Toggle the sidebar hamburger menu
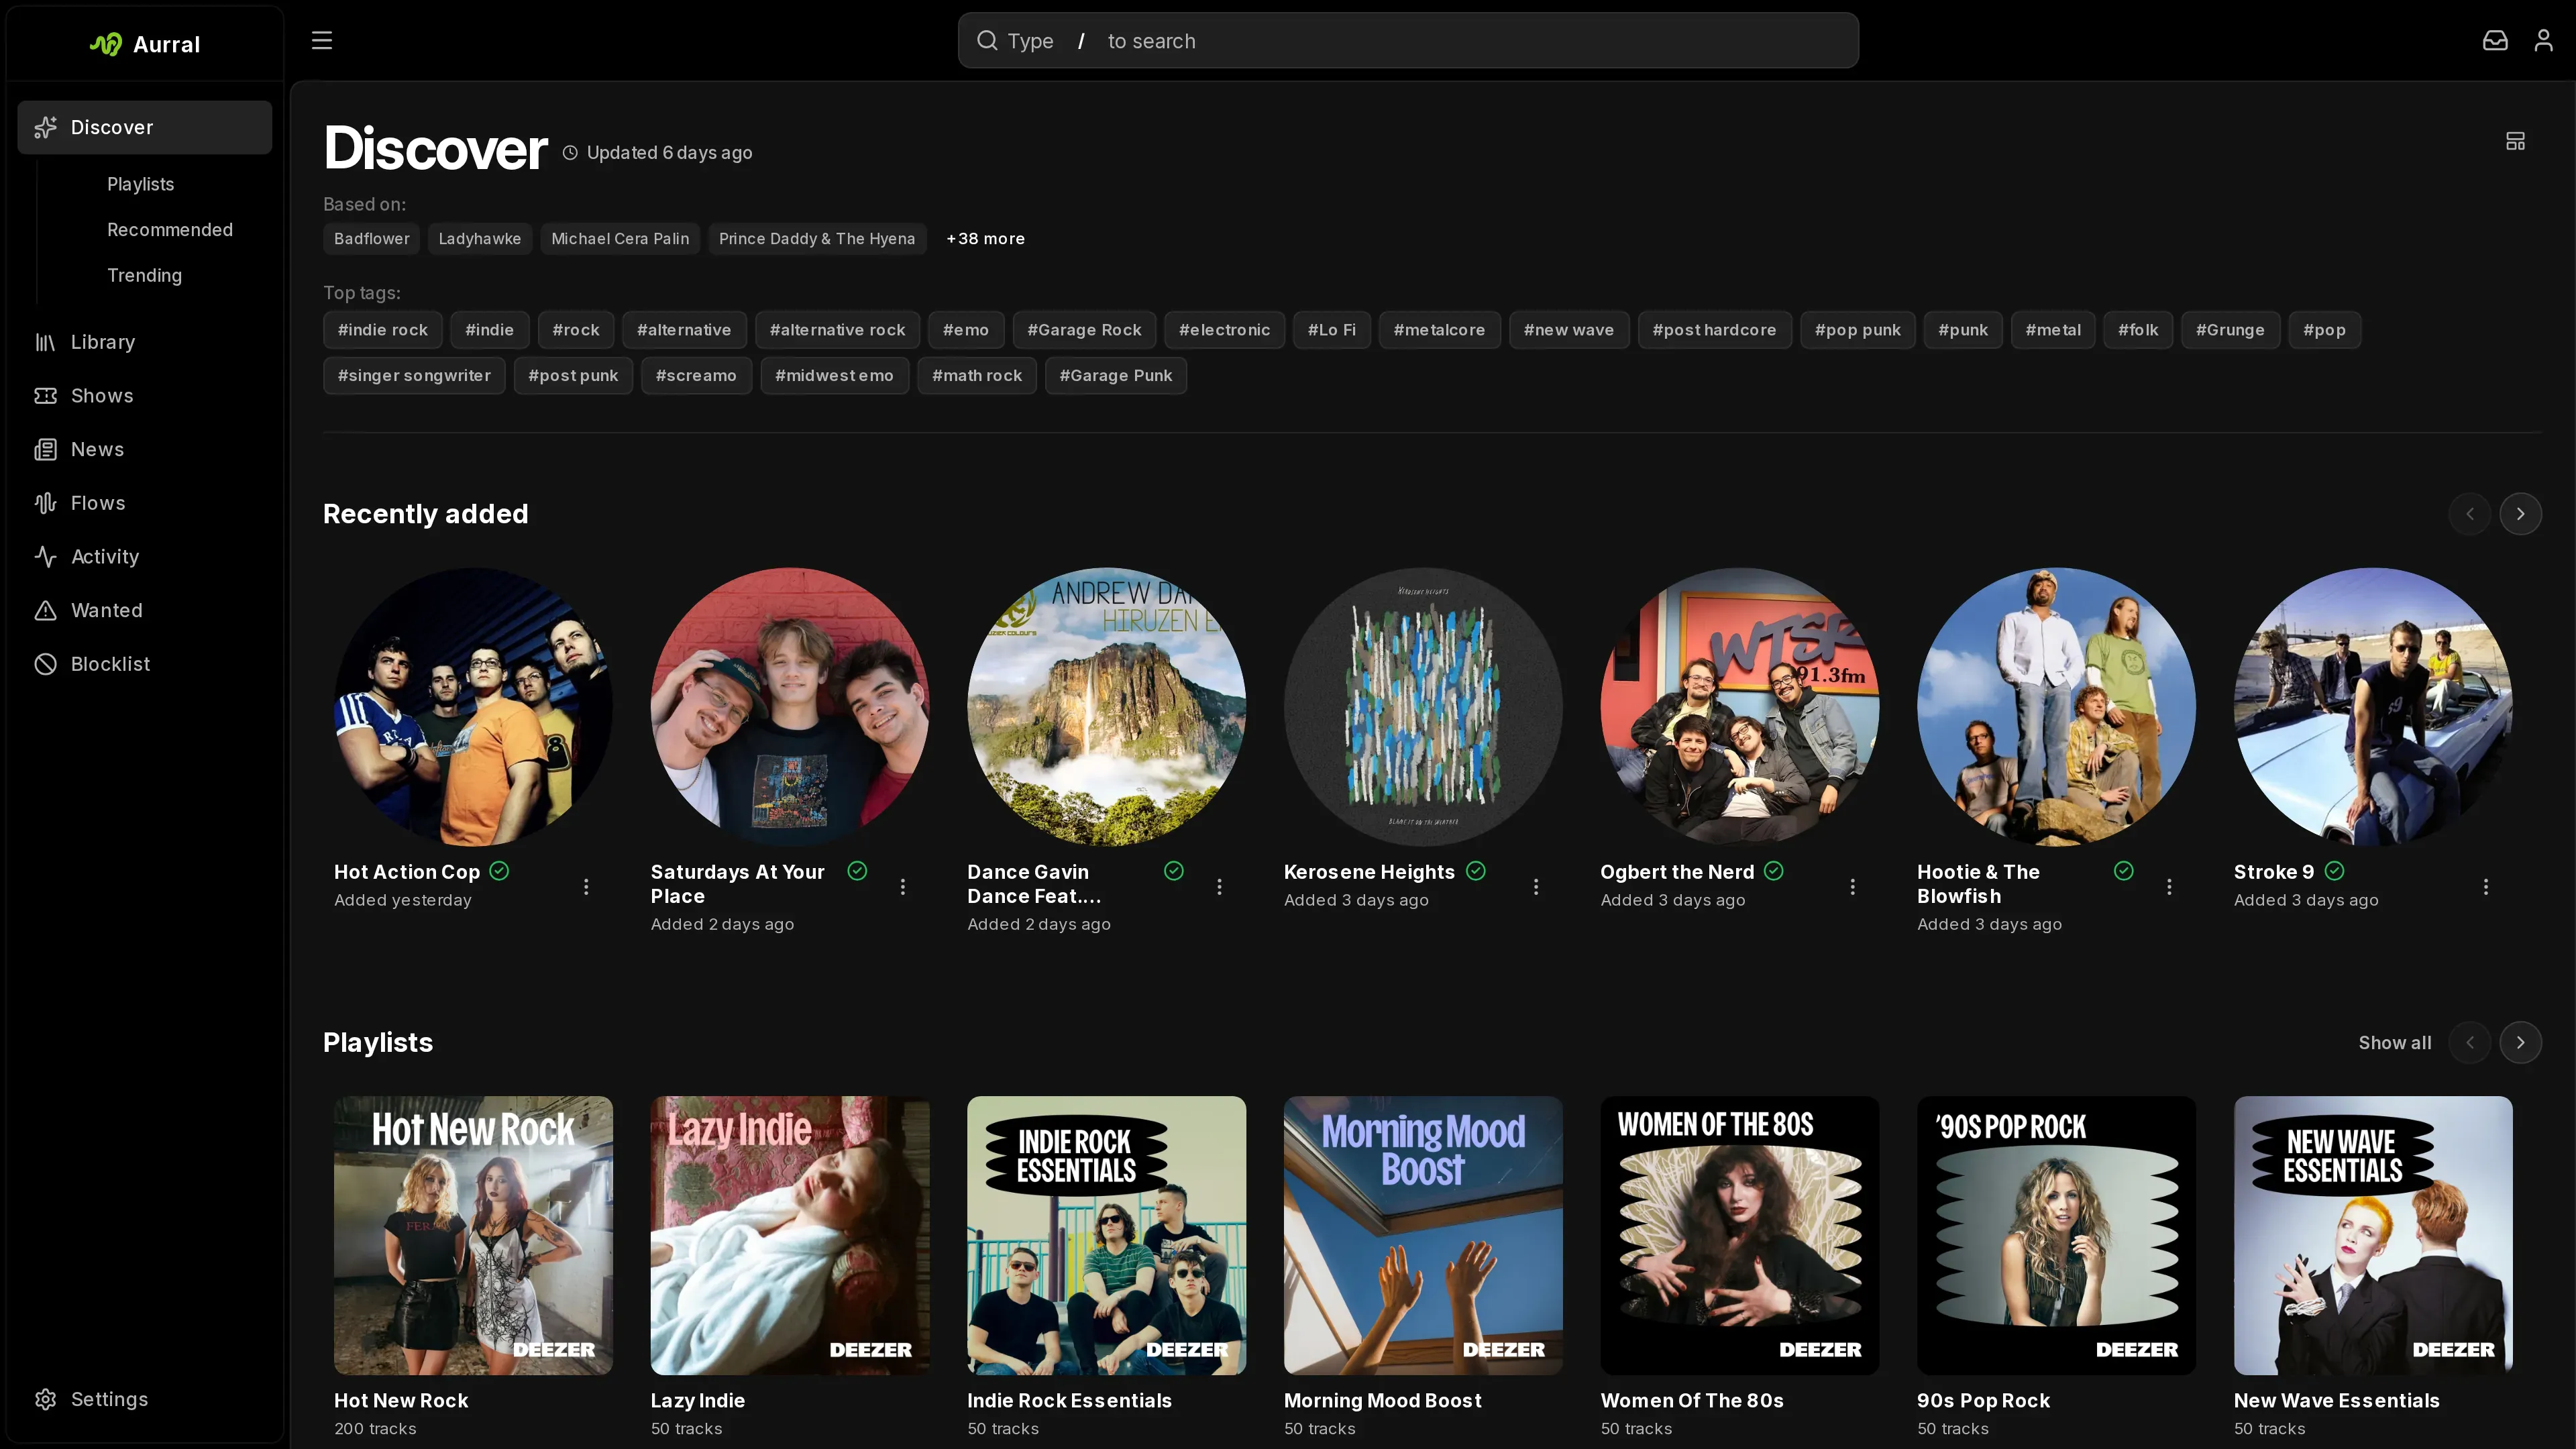2576x1449 pixels. (321, 41)
